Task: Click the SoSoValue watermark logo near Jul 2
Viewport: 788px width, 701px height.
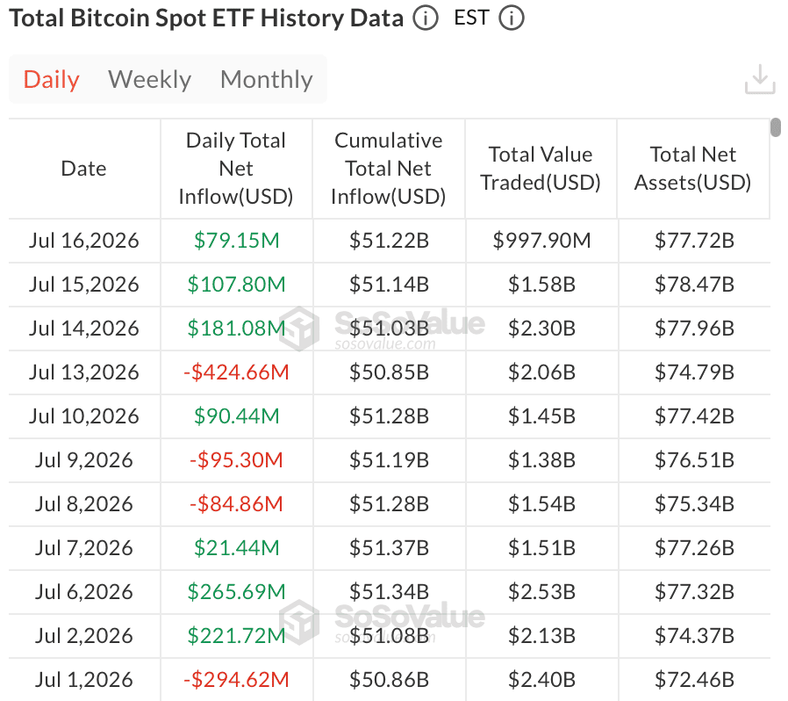Action: coord(299,622)
